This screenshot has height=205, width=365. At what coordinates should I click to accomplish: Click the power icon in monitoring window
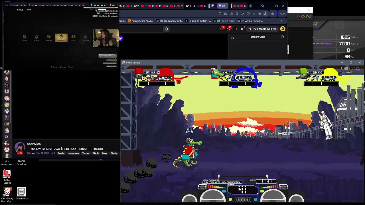coord(303,17)
